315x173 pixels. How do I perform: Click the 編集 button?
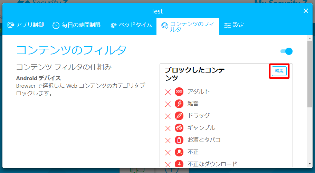tap(279, 71)
